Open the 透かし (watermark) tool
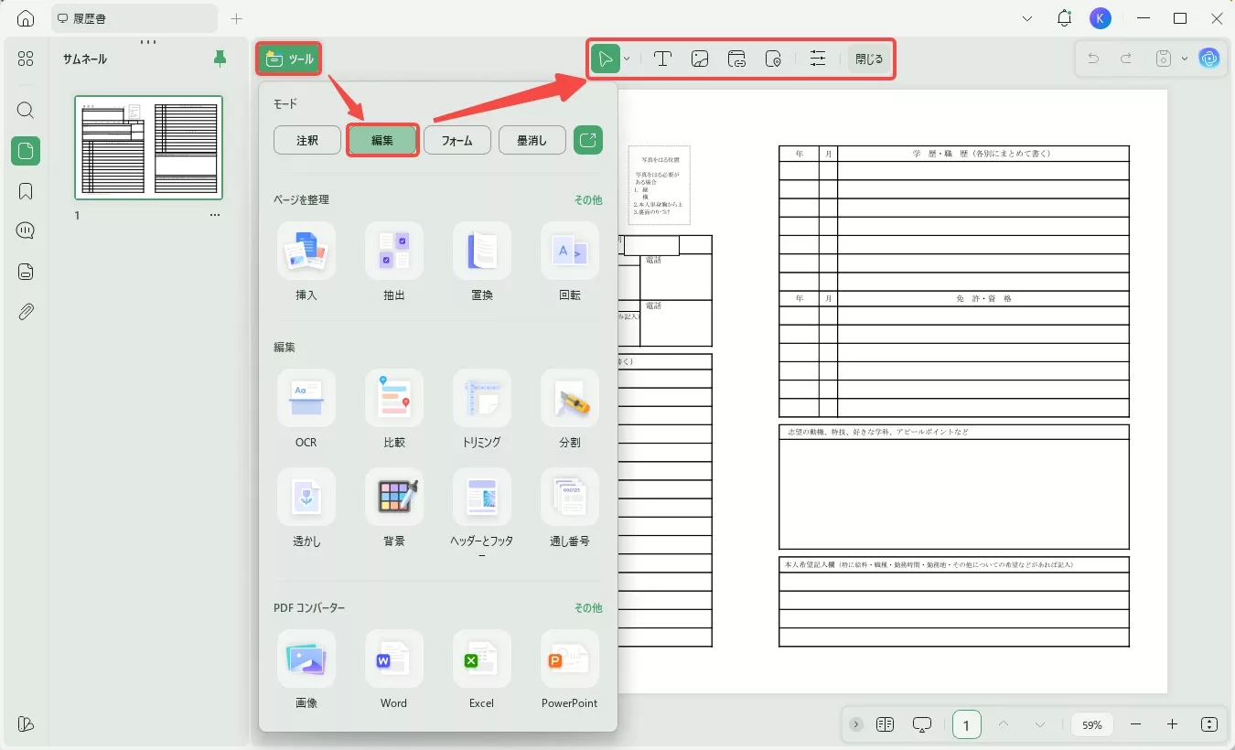 (x=306, y=508)
